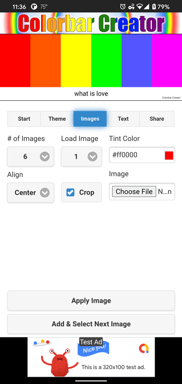Click the Choose File button

pyautogui.click(x=134, y=192)
